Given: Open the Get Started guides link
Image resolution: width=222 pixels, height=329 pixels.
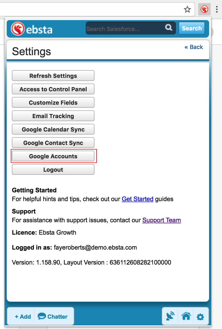Looking at the screenshot, I should tap(137, 199).
